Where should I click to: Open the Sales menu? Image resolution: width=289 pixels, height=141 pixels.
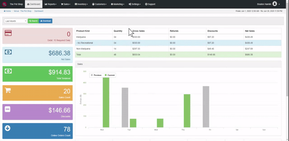point(66,4)
